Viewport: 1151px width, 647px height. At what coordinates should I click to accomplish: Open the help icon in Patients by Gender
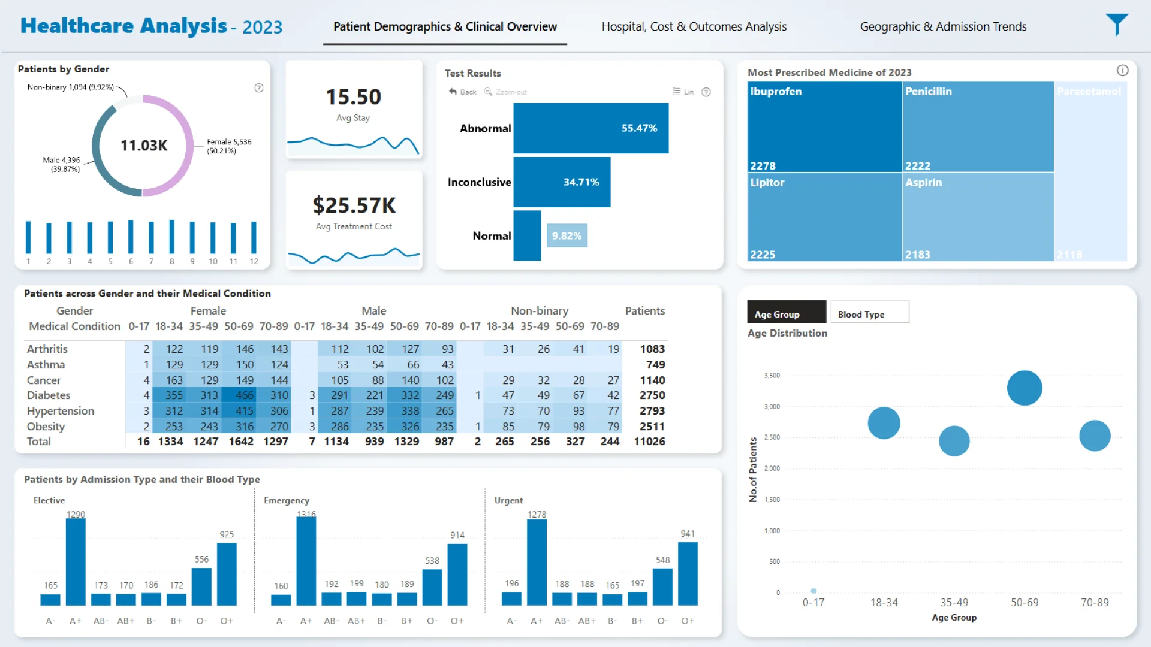click(259, 88)
